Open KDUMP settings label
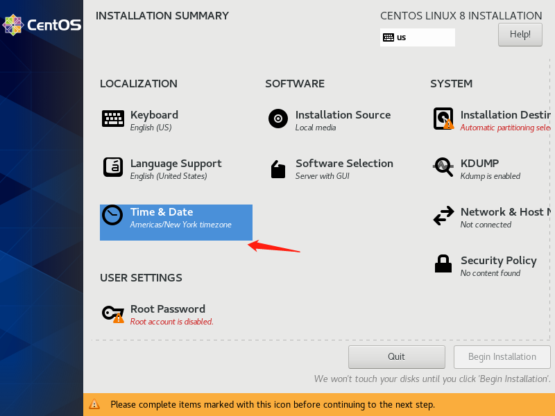The height and width of the screenshot is (416, 555). point(479,164)
